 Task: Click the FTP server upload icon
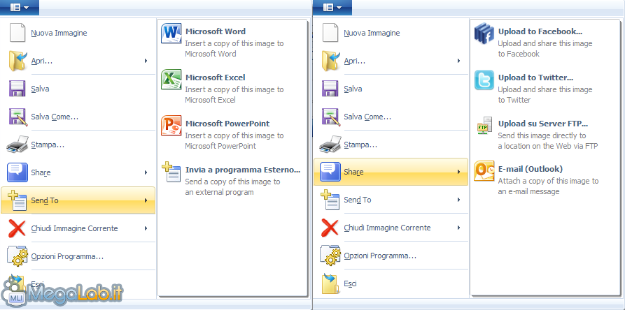click(484, 126)
